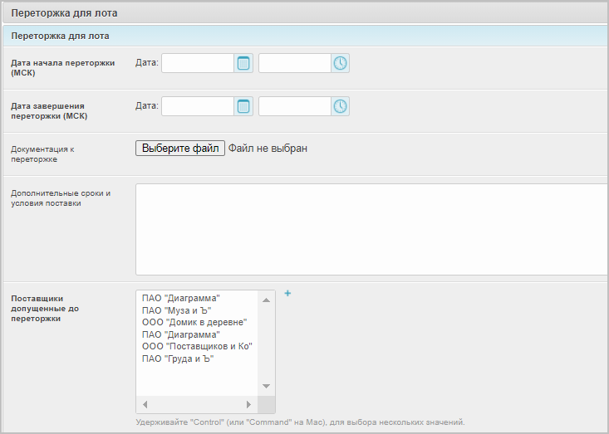Select supplier ООО "Поставщиков и Ко"
This screenshot has width=609, height=434.
(x=197, y=346)
